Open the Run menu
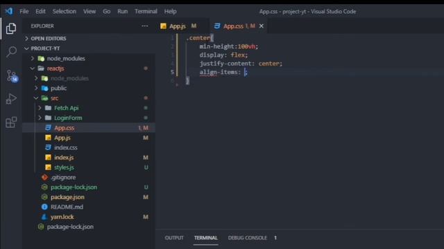The image size is (444, 249). 123,11
